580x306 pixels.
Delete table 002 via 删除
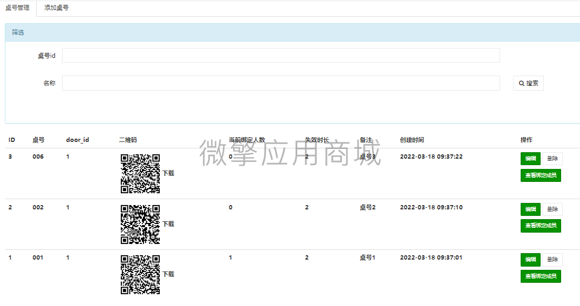click(x=552, y=209)
